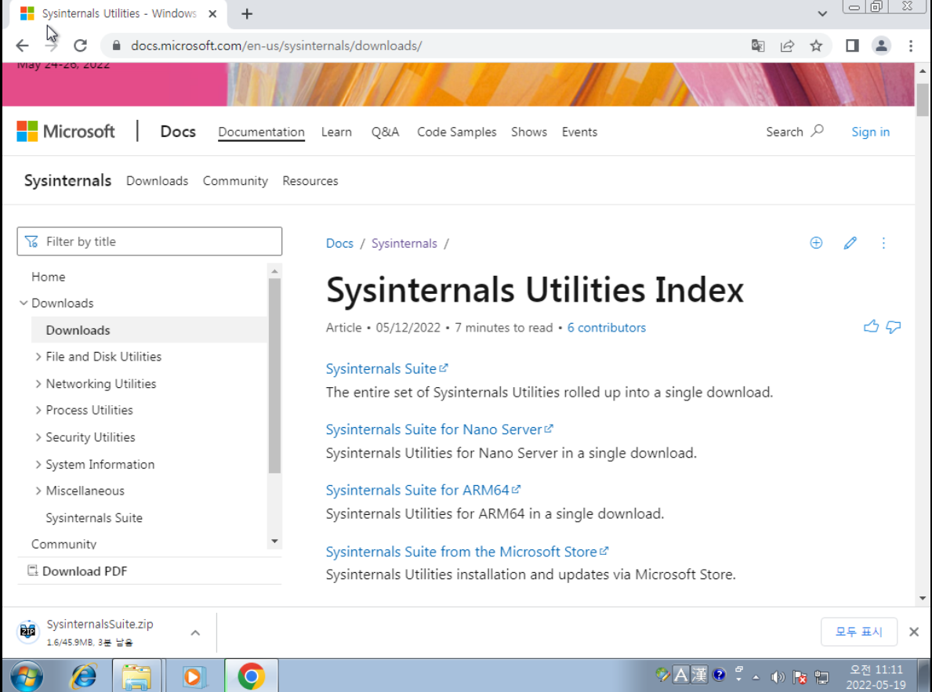932x692 pixels.
Task: Launch Internet Explorer from taskbar
Action: 83,676
